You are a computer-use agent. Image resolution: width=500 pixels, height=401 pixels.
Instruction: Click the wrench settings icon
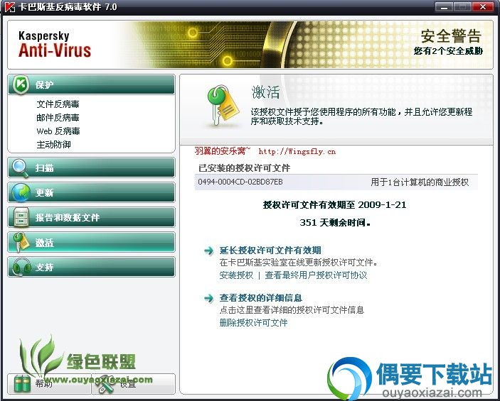pyautogui.click(x=107, y=384)
